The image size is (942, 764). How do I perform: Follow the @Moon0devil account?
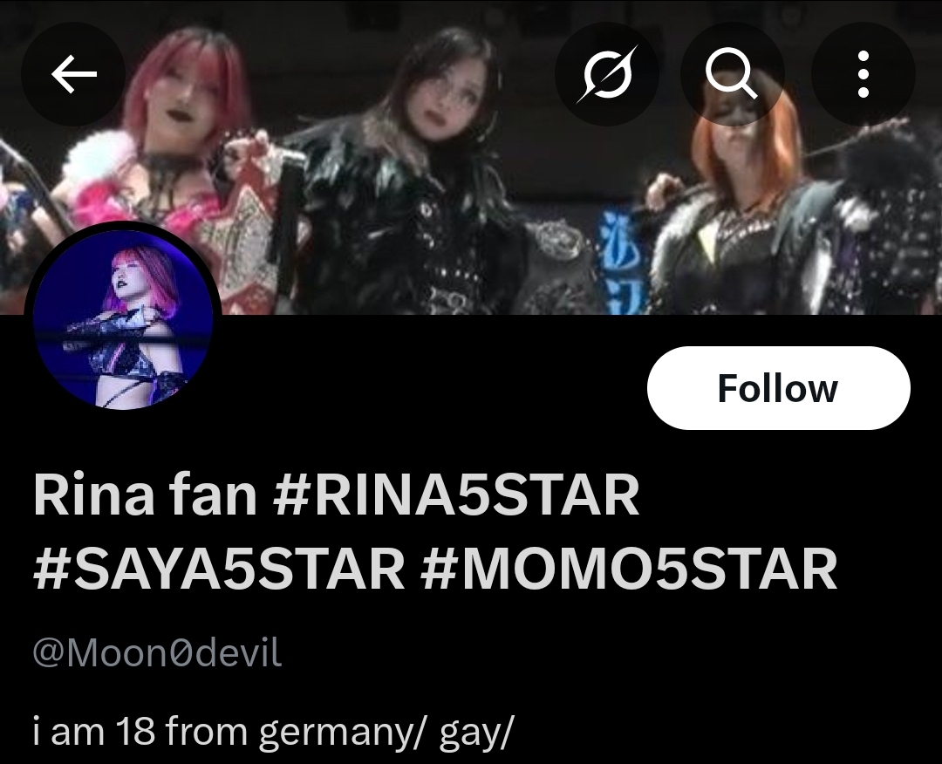pos(779,388)
